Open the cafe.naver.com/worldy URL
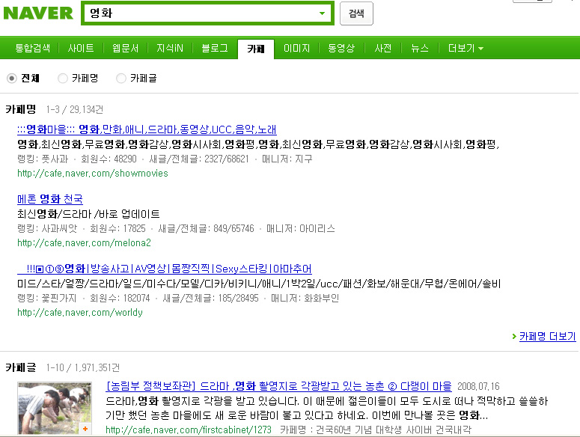This screenshot has height=437, width=580. click(x=80, y=312)
